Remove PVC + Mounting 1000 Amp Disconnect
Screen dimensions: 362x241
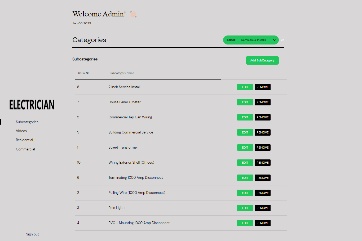tap(262, 223)
